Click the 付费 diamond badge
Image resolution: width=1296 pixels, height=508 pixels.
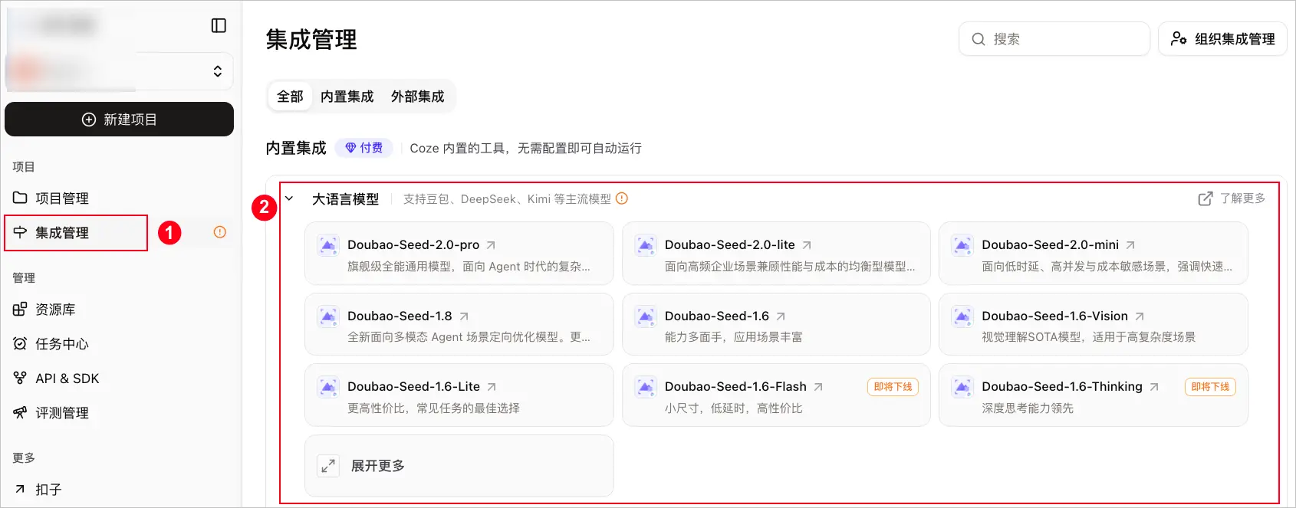tap(364, 148)
